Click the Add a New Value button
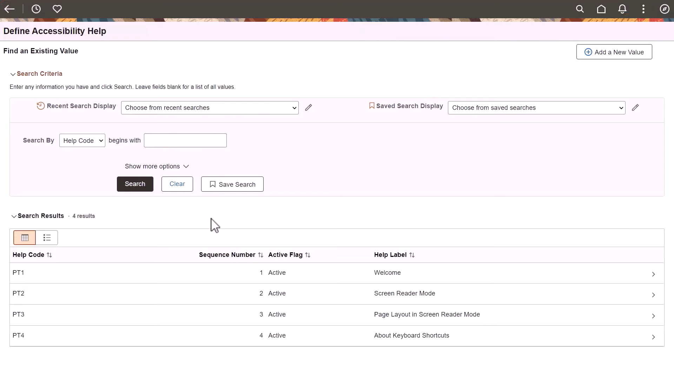Viewport: 674px width, 379px height. 614,52
